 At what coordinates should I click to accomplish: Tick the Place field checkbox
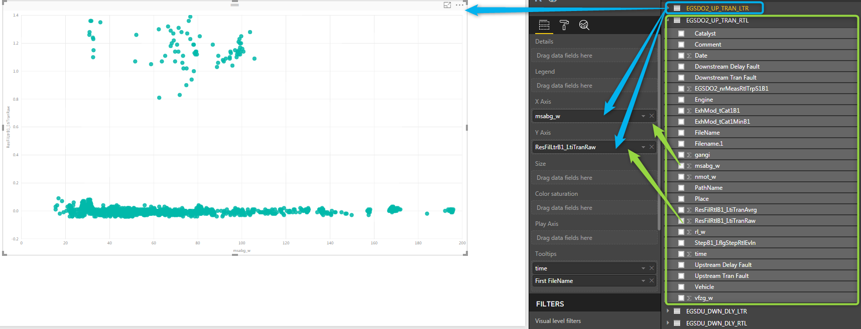(681, 199)
